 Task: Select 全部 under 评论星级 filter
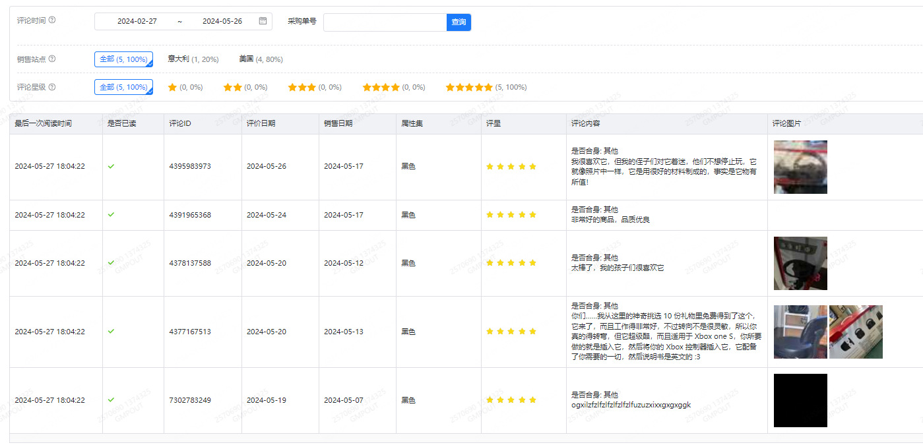[123, 87]
